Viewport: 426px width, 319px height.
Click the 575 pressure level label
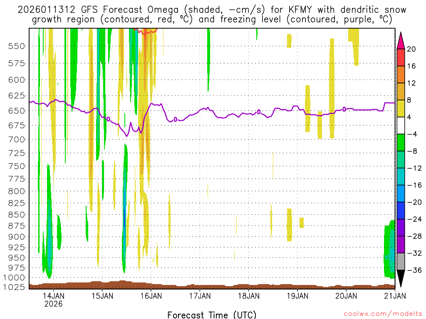[16, 64]
